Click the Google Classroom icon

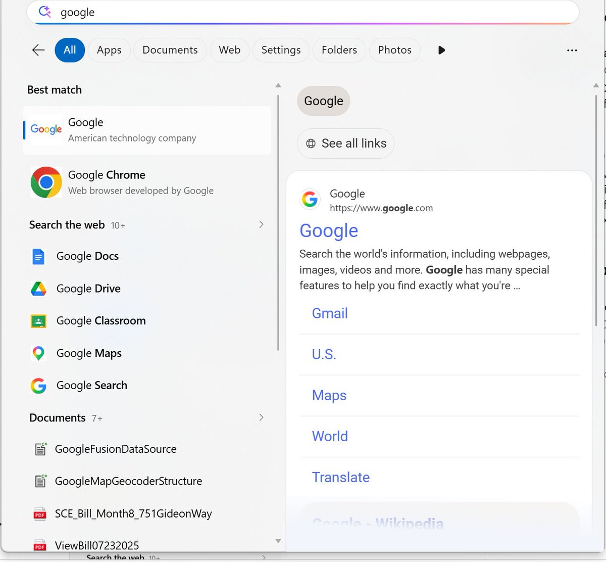click(38, 321)
